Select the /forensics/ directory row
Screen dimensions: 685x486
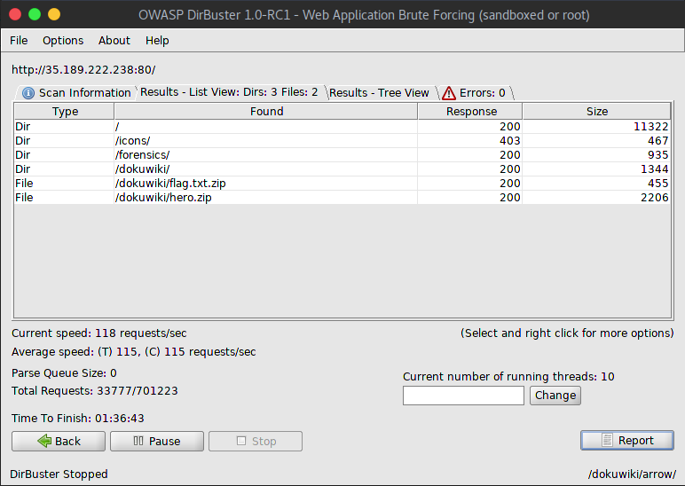pos(342,155)
